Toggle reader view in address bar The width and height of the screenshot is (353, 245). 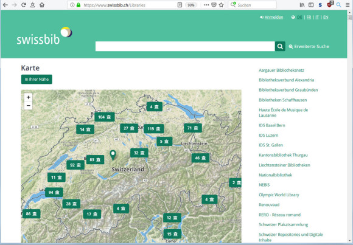tap(180, 5)
